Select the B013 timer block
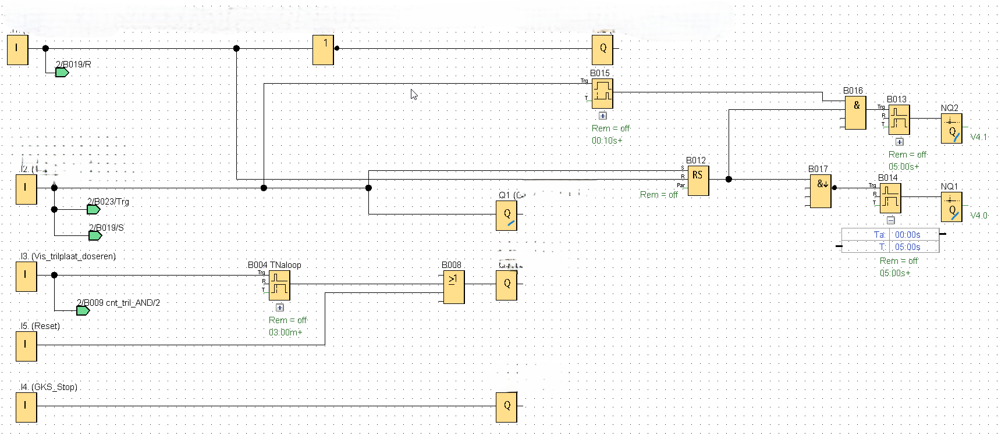This screenshot has width=998, height=440. 899,119
